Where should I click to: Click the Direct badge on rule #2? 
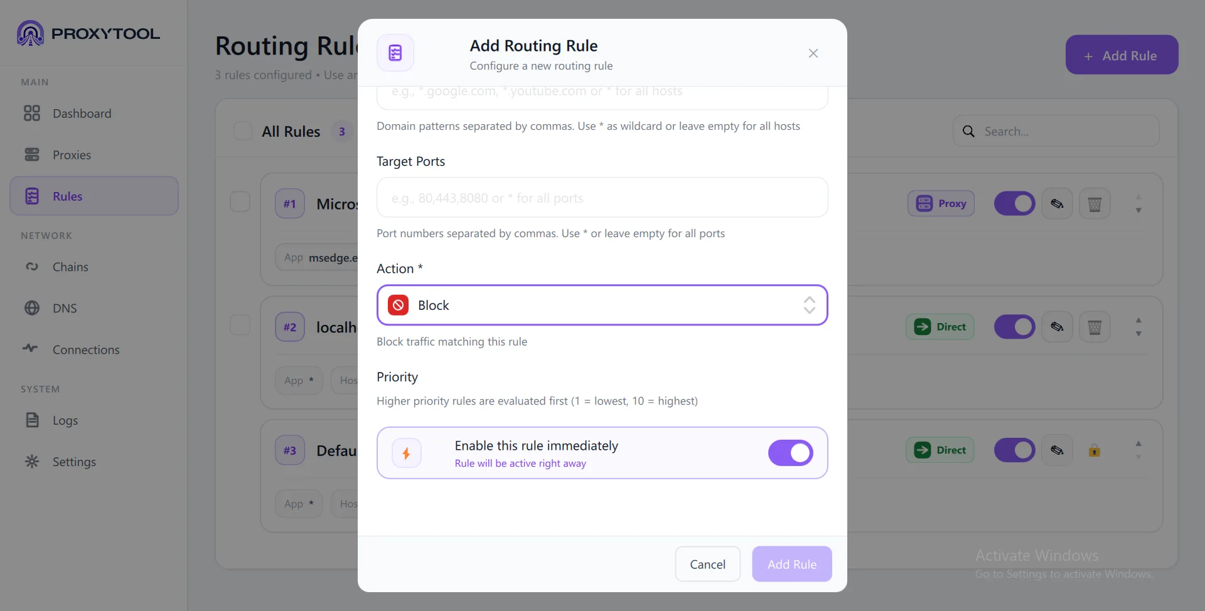940,327
